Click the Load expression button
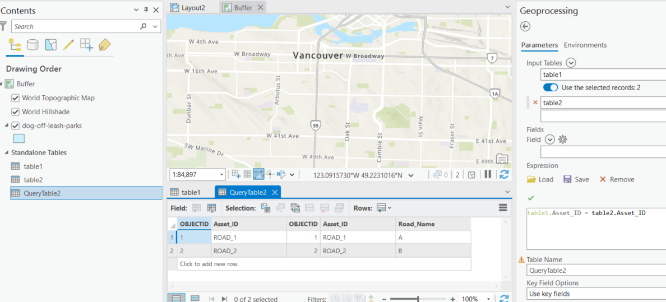The image size is (666, 302). 540,180
